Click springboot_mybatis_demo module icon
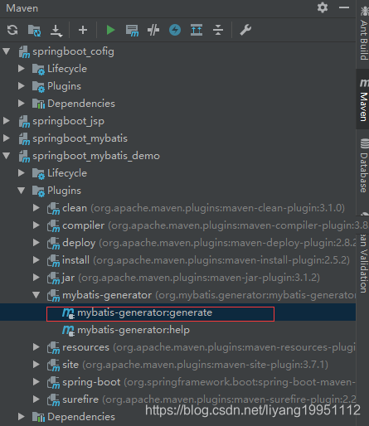The height and width of the screenshot is (426, 369). (24, 157)
